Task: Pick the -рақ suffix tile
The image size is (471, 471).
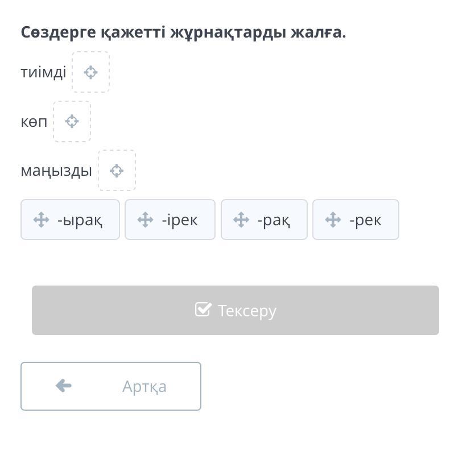Action: tap(265, 220)
